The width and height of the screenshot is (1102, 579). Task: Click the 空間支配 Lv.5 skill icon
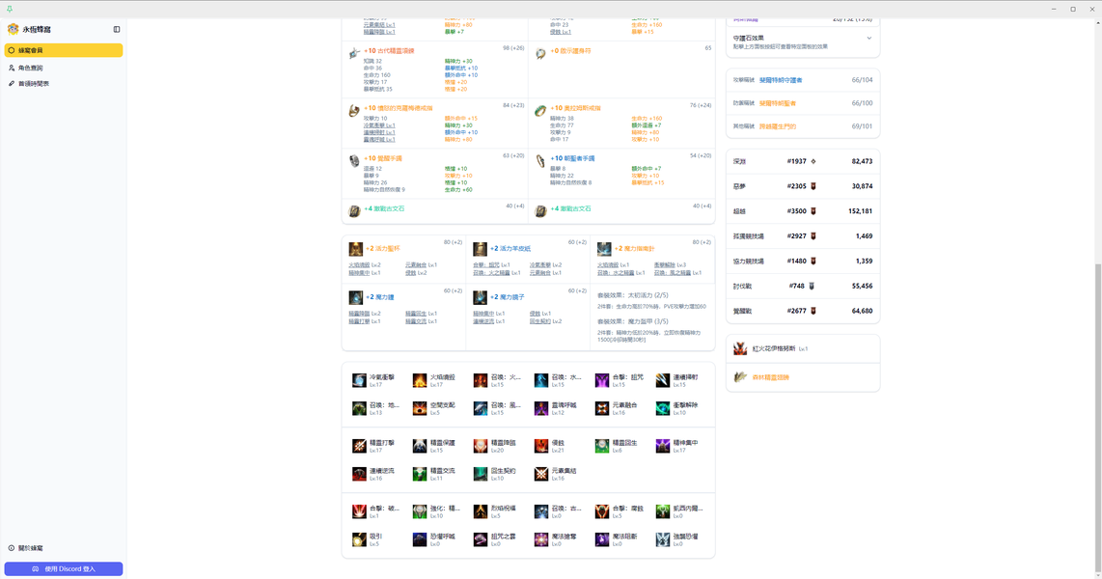coord(420,408)
